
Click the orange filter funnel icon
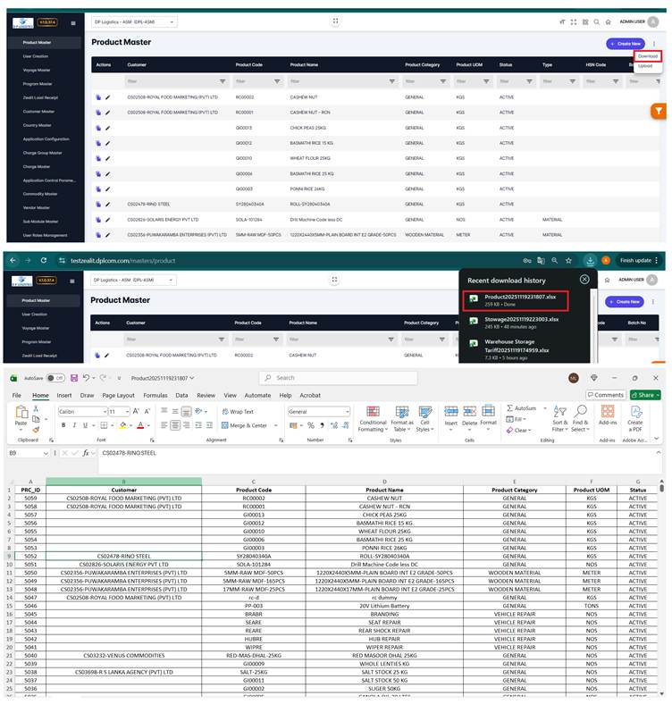click(658, 111)
